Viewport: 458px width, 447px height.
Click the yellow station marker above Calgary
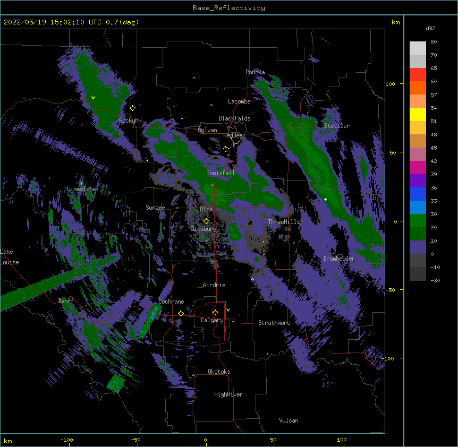click(x=215, y=313)
